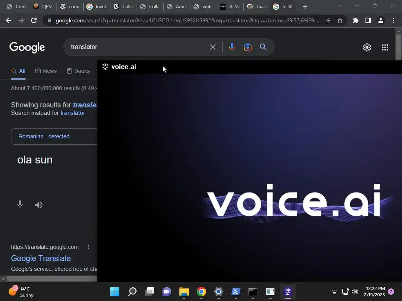Screen dimensions: 402x301
Task: Click the Chrome back arrow
Action: coord(9,20)
